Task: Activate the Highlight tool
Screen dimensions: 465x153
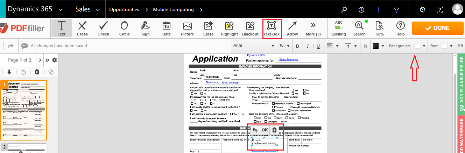Action: pyautogui.click(x=229, y=28)
